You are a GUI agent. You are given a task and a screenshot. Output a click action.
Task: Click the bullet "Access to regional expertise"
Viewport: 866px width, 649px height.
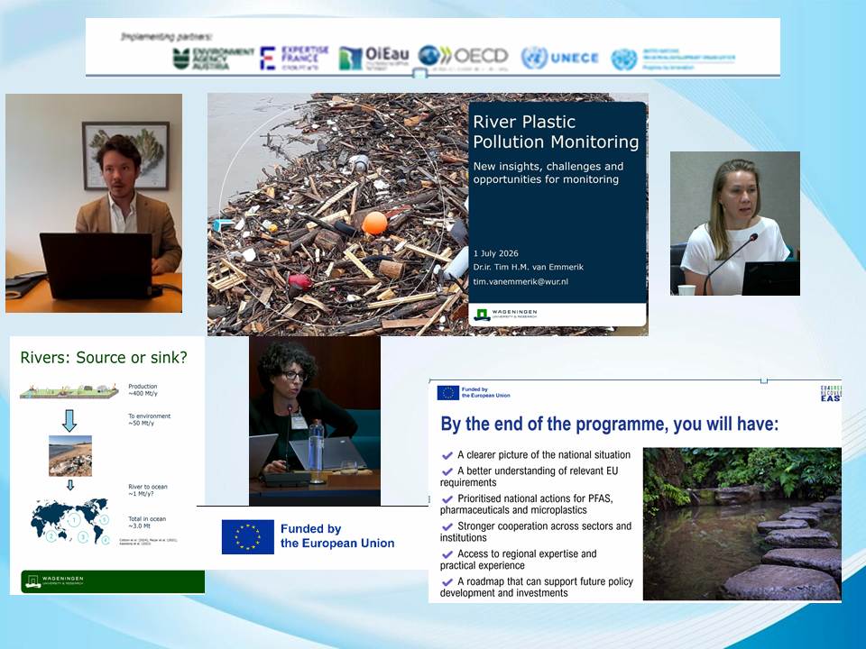pyautogui.click(x=519, y=559)
